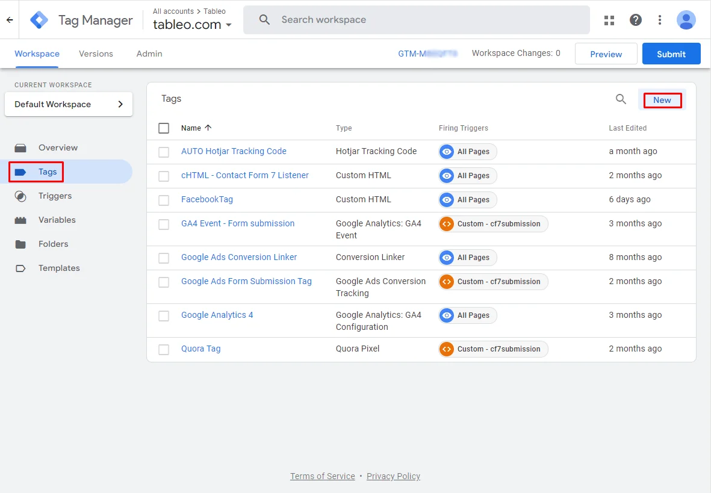Viewport: 711px width, 493px height.
Task: Click the Overview sidebar icon
Action: (20, 148)
